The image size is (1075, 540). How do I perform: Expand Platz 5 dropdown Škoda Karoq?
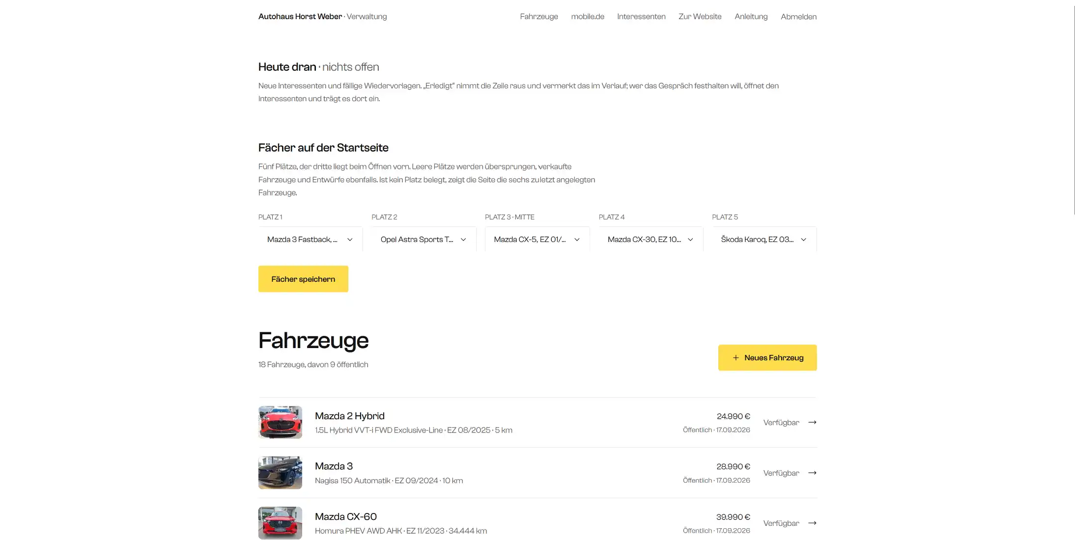[x=764, y=240]
